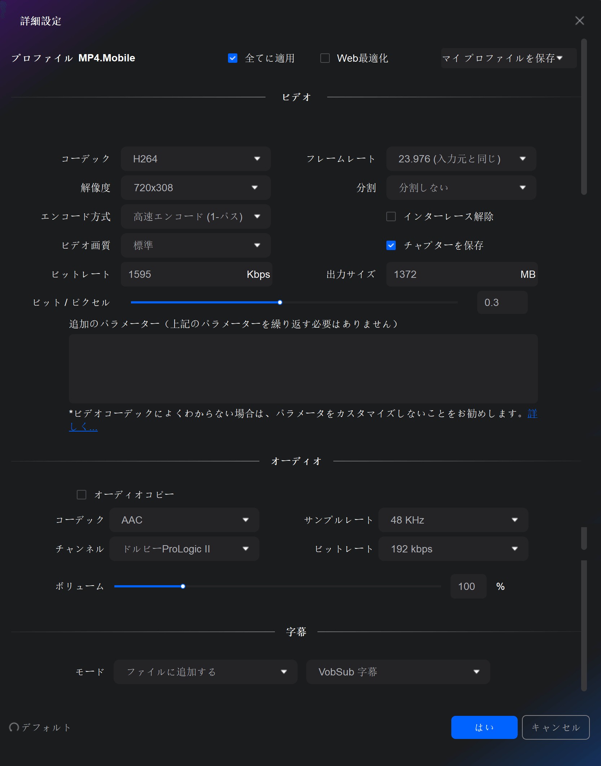
Task: Open the 詳しく... help link
Action: [x=83, y=427]
